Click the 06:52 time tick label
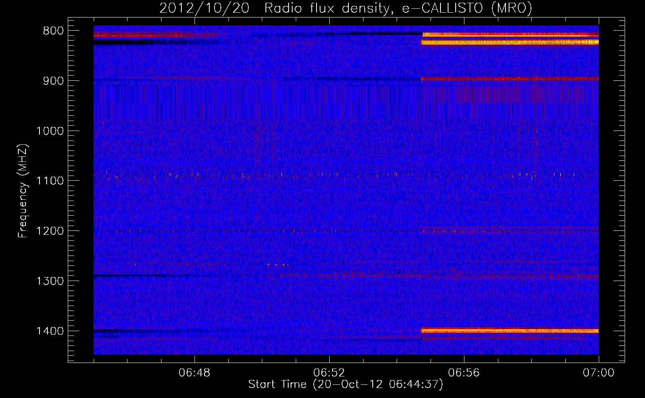The width and height of the screenshot is (645, 398). pos(329,373)
